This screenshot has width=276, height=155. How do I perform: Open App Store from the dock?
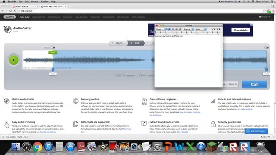pos(70,146)
